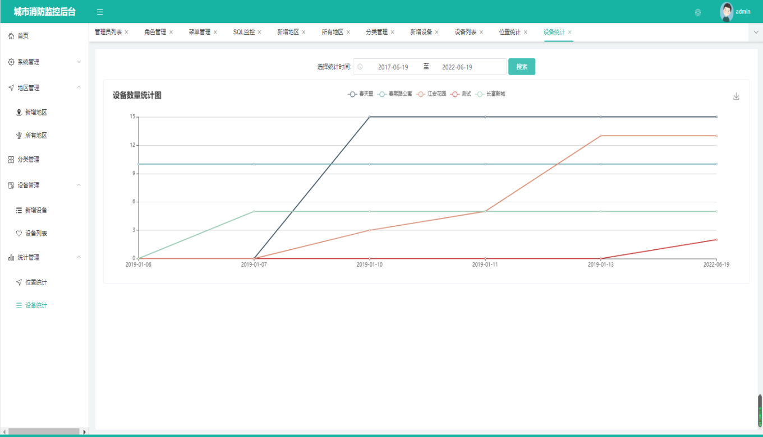
Task: Click the 设备统计 lines icon in sidebar
Action: [x=19, y=305]
